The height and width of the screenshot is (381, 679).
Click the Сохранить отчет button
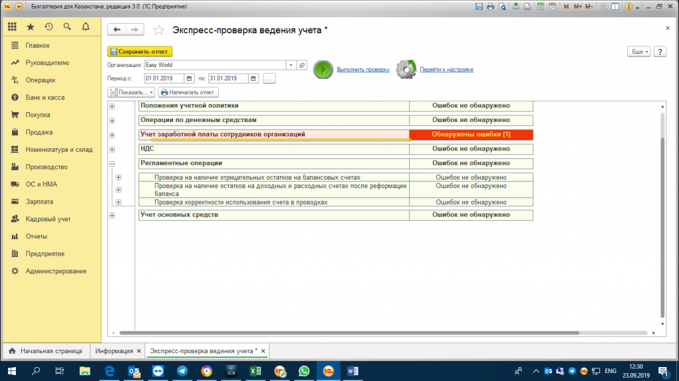coord(140,52)
